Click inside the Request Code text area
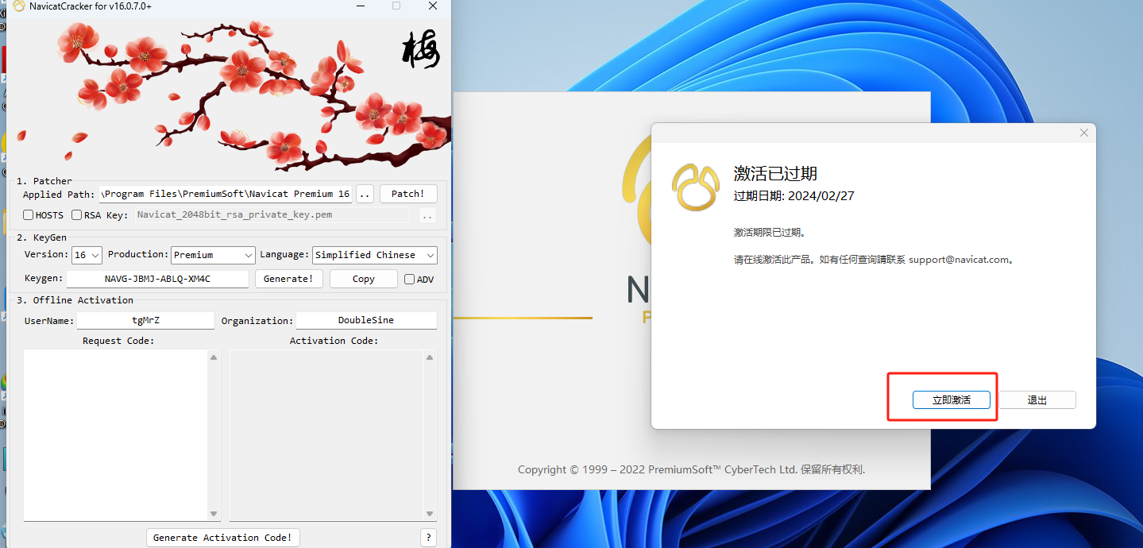The width and height of the screenshot is (1143, 548). 116,435
